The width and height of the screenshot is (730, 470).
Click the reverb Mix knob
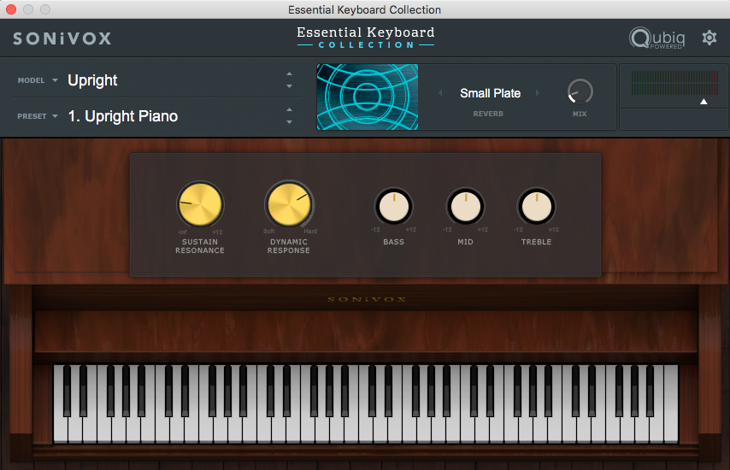(580, 91)
